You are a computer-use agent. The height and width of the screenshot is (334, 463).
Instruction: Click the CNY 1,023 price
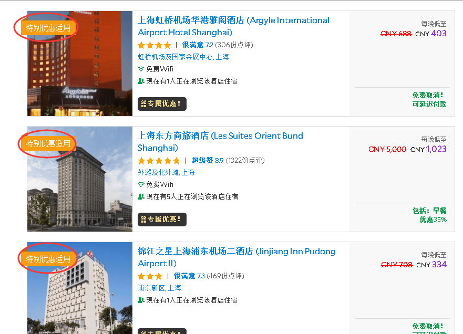click(x=428, y=149)
